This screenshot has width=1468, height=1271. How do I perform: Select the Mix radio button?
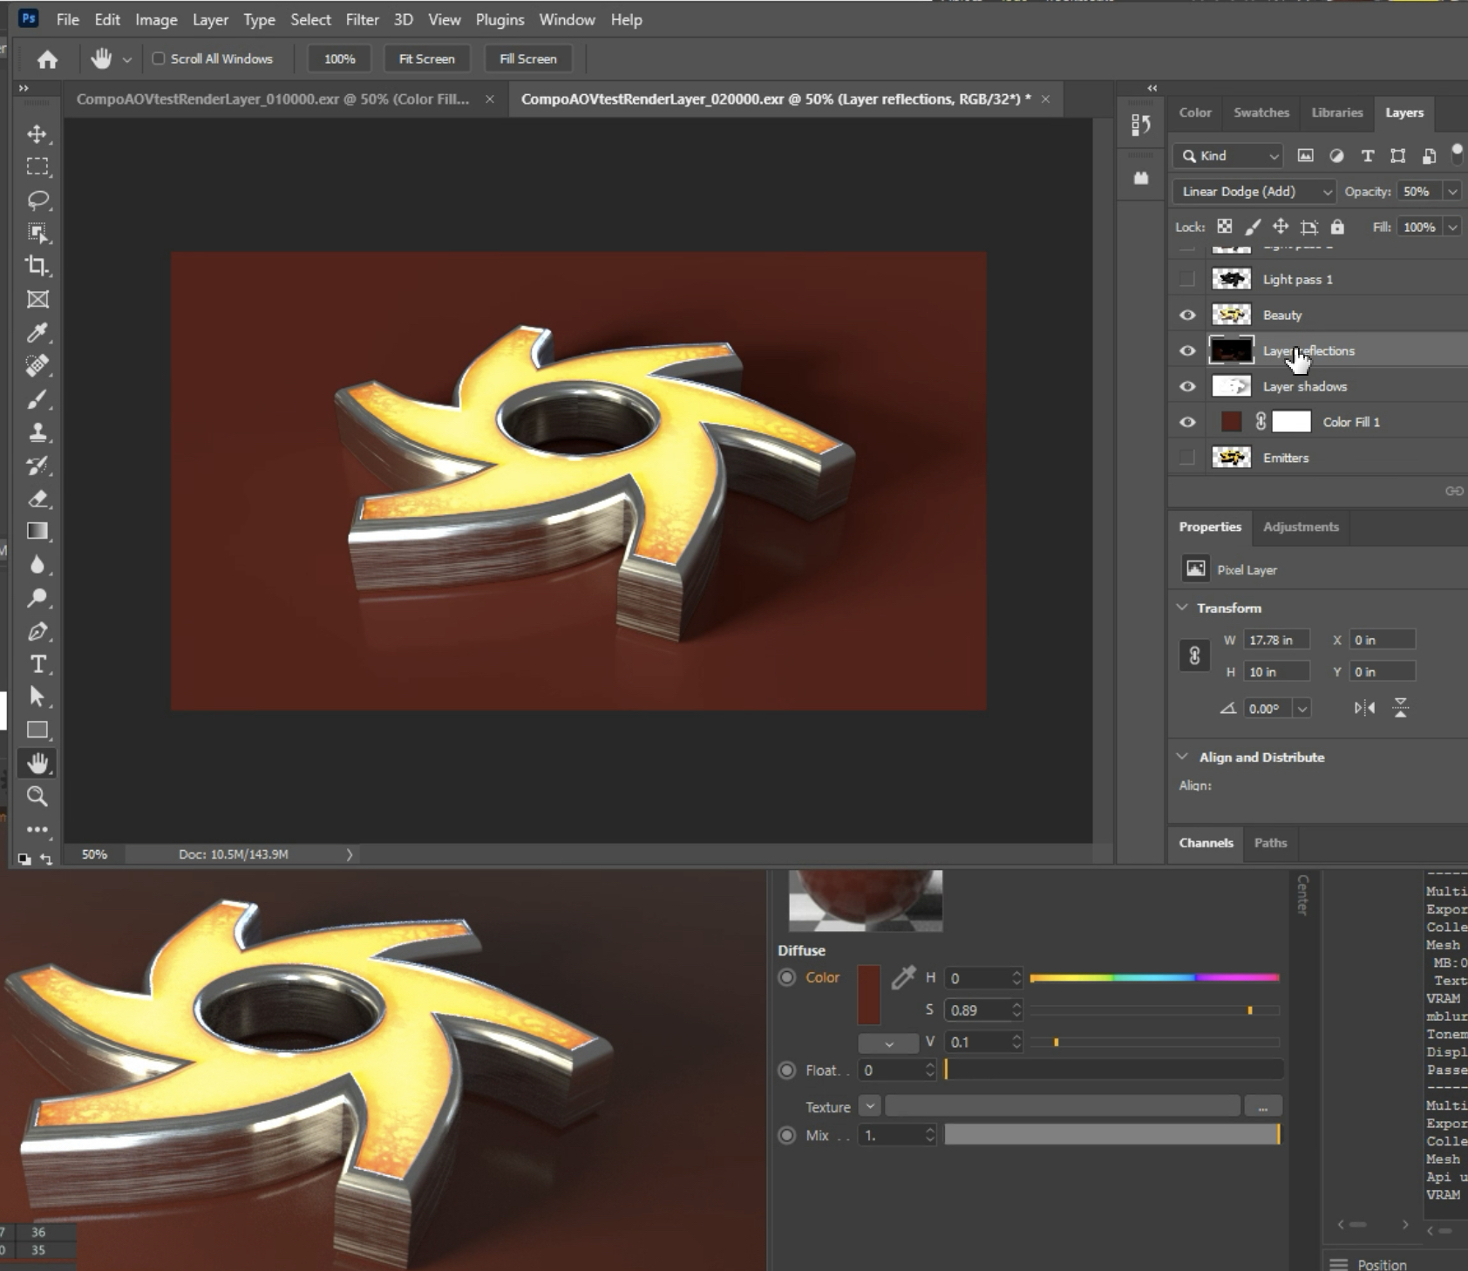tap(787, 1135)
